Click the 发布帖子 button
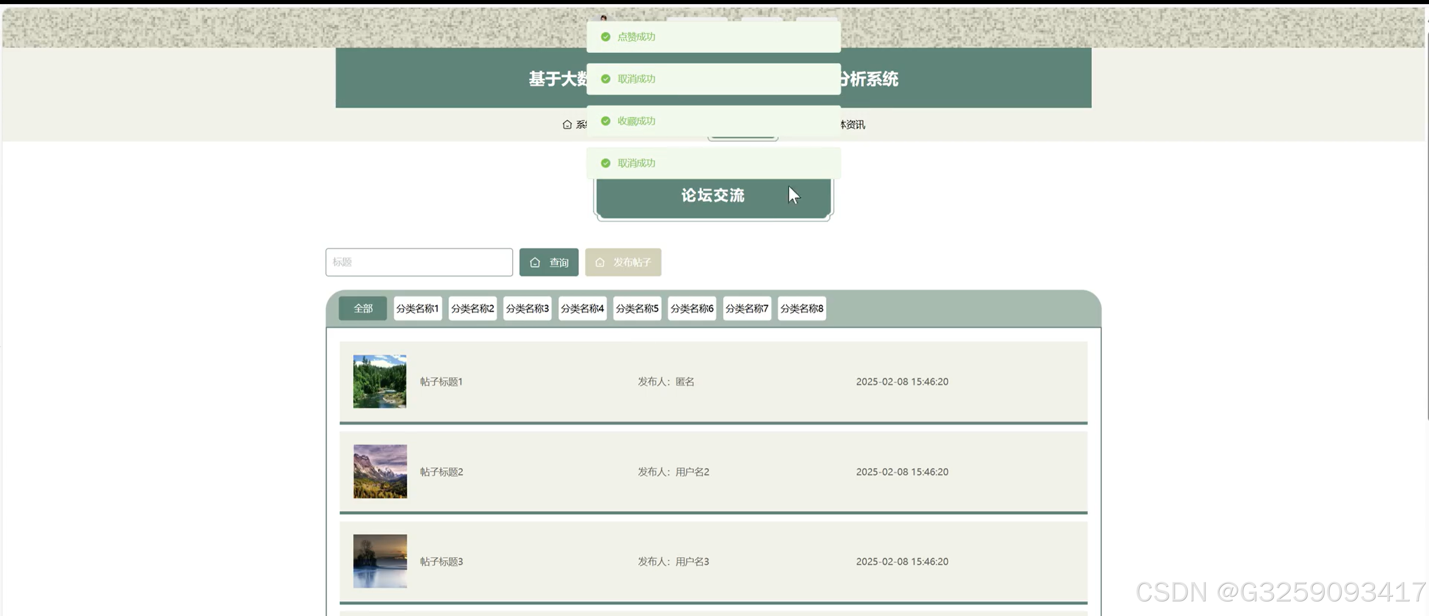Image resolution: width=1429 pixels, height=616 pixels. click(x=623, y=262)
